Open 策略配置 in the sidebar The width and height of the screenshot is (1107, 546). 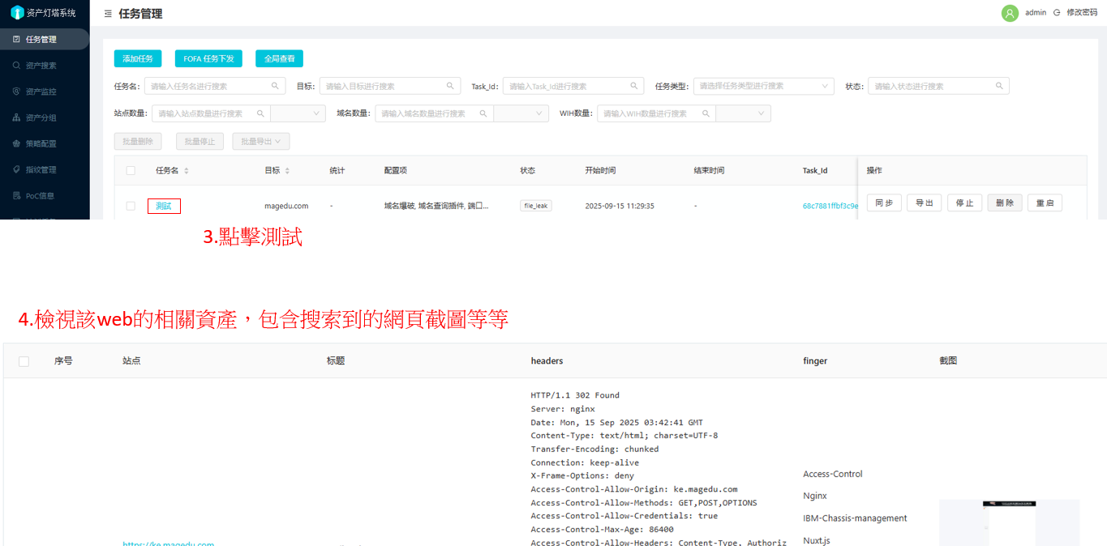tap(45, 143)
